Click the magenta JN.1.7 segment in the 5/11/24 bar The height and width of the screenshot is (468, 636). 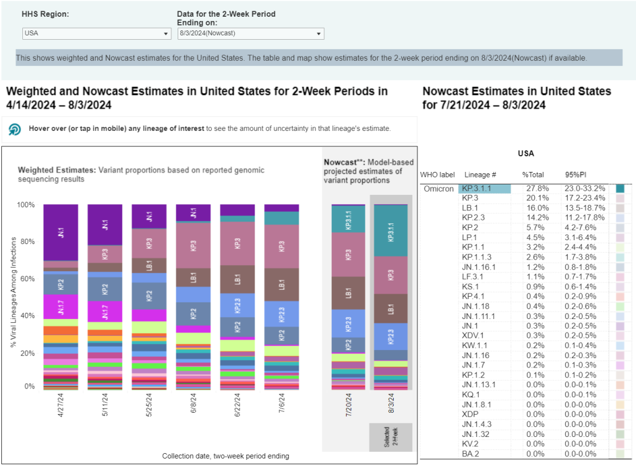(104, 311)
